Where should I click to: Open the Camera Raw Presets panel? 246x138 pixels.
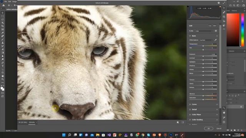click(224, 25)
